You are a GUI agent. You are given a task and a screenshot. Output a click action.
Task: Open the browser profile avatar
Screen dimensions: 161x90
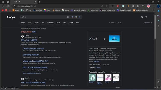coord(148,6)
